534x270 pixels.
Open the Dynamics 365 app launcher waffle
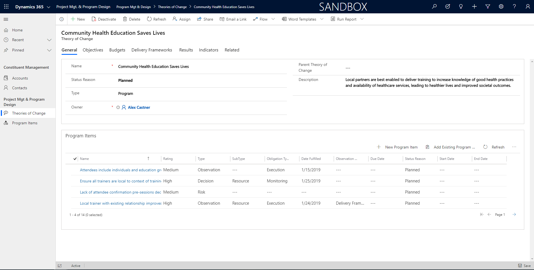[x=6, y=7]
